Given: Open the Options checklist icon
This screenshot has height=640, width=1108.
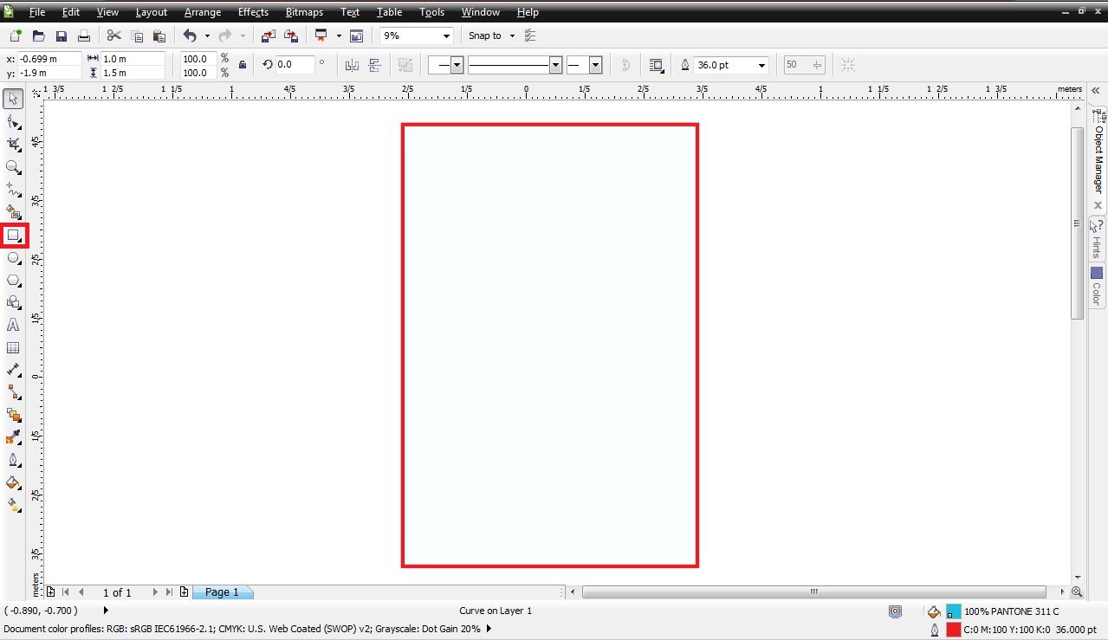Looking at the screenshot, I should (530, 36).
